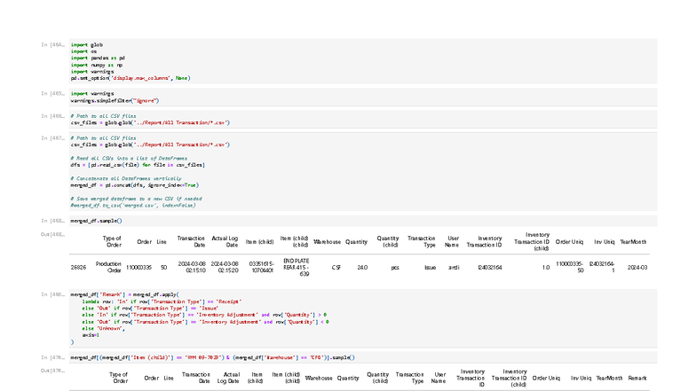The width and height of the screenshot is (696, 391).
Task: Click the Order Uniq header in first table
Action: [x=570, y=241]
